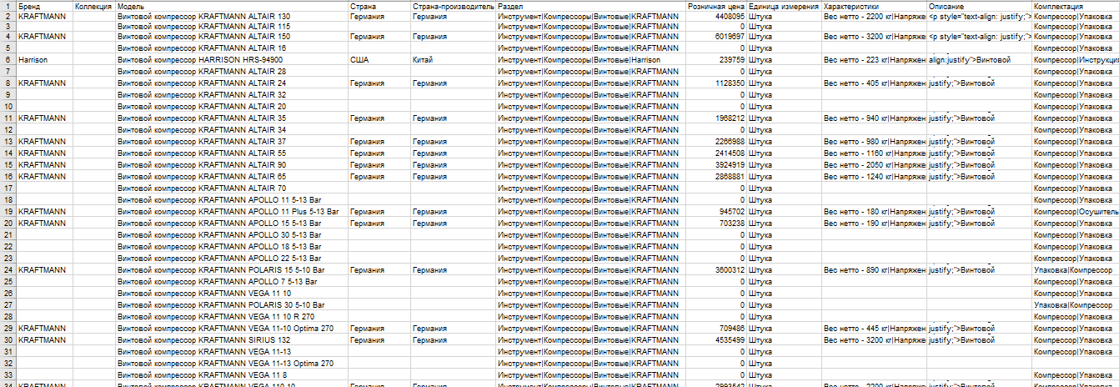The height and width of the screenshot is (387, 1119).
Task: Click the 'Модель' header cell
Action: [232, 6]
